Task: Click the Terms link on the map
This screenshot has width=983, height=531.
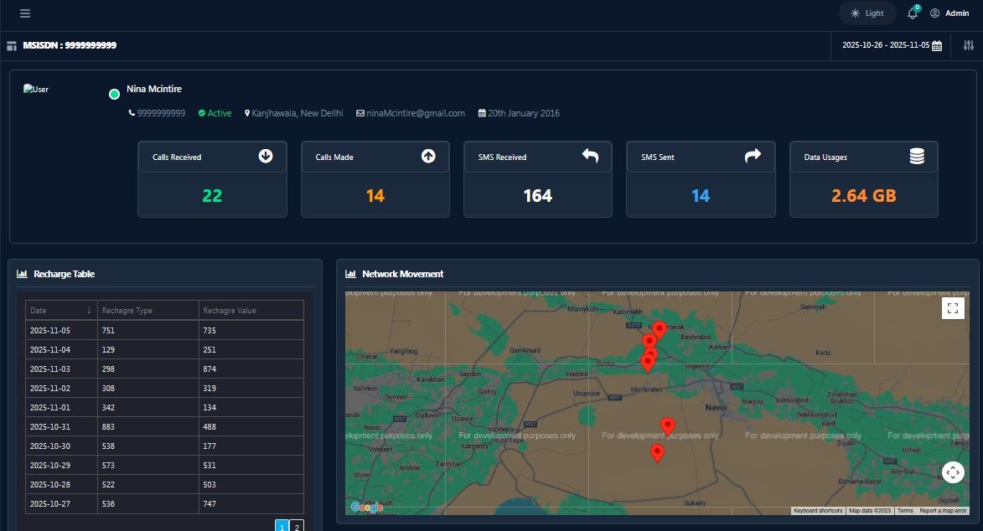Action: coord(905,508)
